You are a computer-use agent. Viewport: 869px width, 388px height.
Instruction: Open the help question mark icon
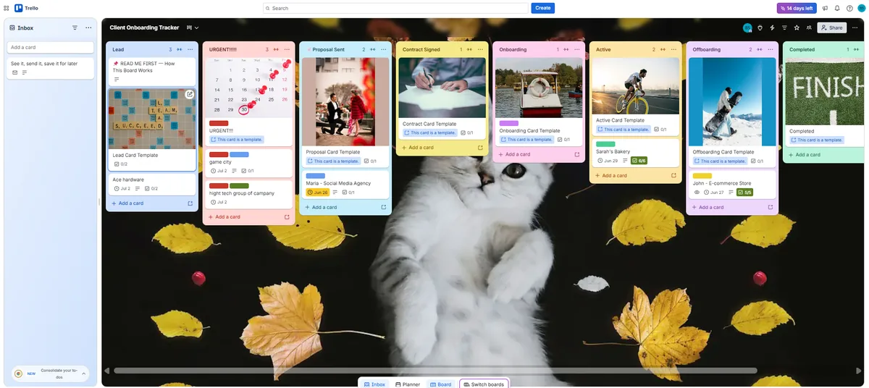(x=849, y=8)
